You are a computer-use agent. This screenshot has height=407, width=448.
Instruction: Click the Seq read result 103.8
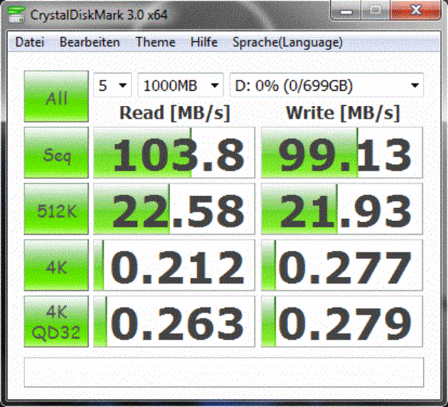coord(174,153)
